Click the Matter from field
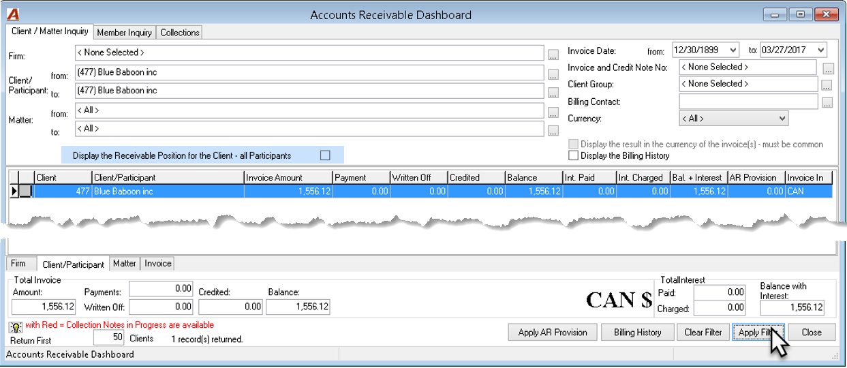This screenshot has width=847, height=368. point(309,110)
